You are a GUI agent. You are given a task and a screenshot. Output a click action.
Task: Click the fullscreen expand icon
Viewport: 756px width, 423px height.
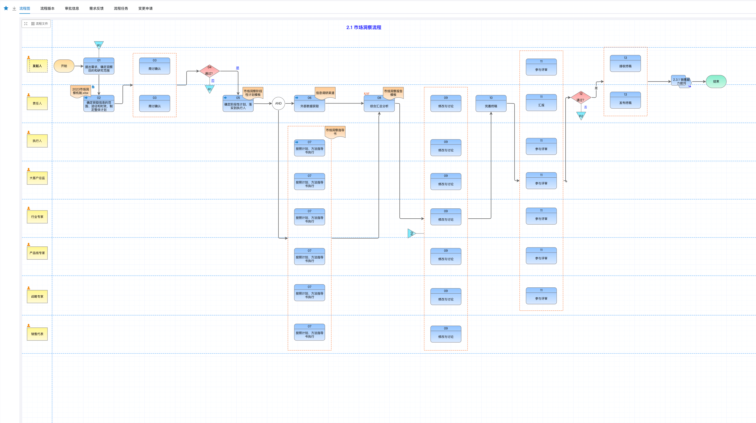(x=26, y=24)
